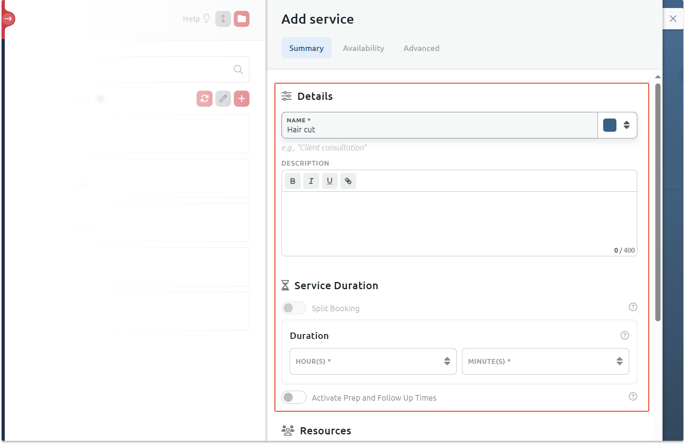Image resolution: width=685 pixels, height=444 pixels.
Task: Click the Name field containing Hair cut
Action: 440,125
